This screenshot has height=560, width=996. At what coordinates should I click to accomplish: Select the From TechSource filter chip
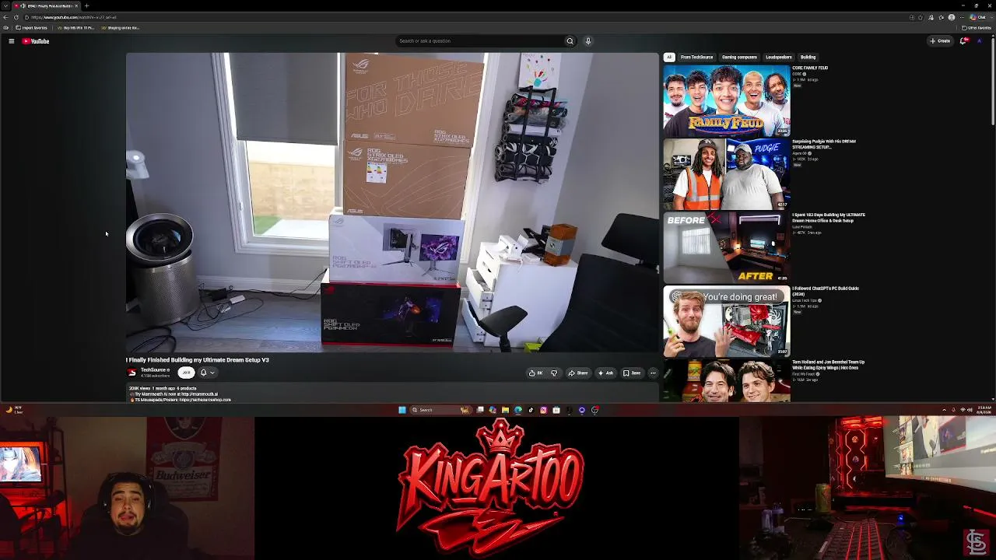click(x=696, y=57)
